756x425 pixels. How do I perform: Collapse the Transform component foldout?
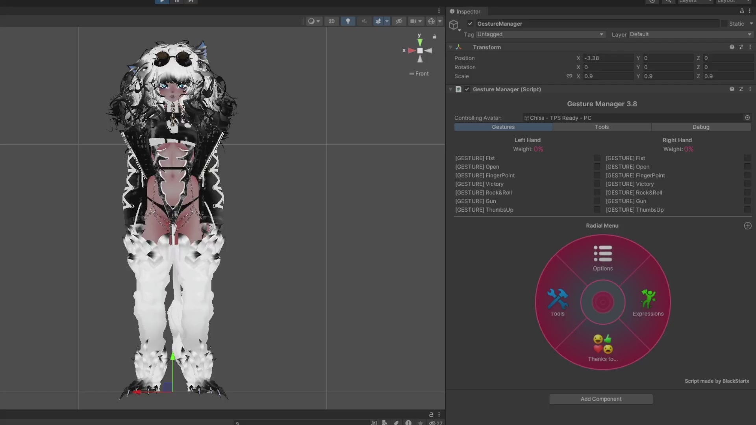pos(450,47)
